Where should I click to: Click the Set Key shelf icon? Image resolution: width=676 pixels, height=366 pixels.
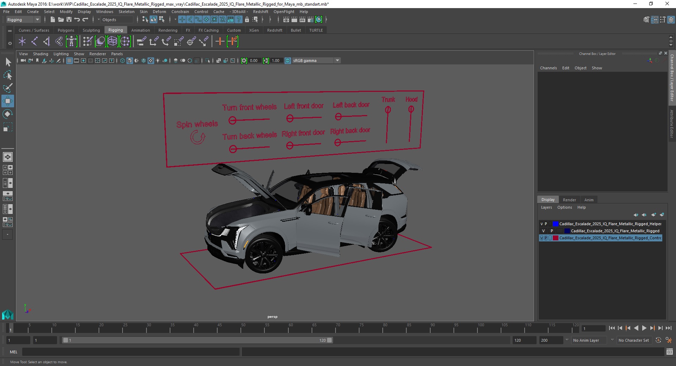[220, 42]
